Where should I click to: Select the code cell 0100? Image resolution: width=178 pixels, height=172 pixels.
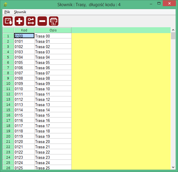(24, 36)
